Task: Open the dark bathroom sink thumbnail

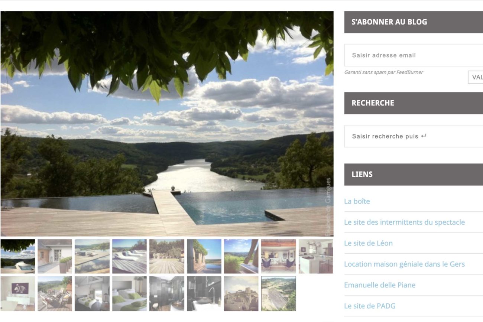Action: 204,293
